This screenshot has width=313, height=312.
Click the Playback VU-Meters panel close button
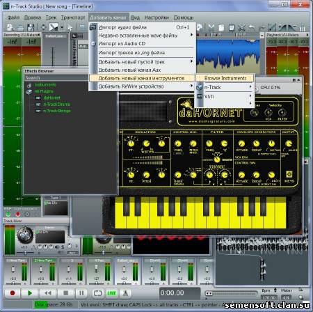pyautogui.click(x=307, y=35)
